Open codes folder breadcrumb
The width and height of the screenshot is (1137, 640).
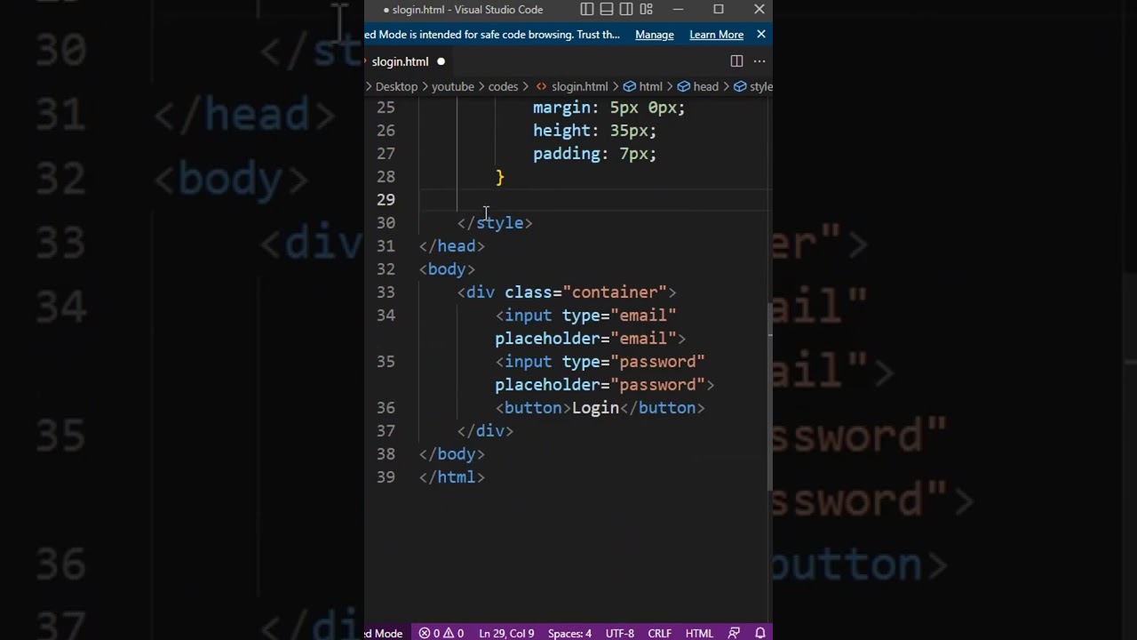[x=503, y=86]
